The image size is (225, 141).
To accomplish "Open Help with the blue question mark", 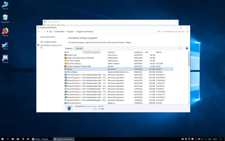I will (x=187, y=48).
